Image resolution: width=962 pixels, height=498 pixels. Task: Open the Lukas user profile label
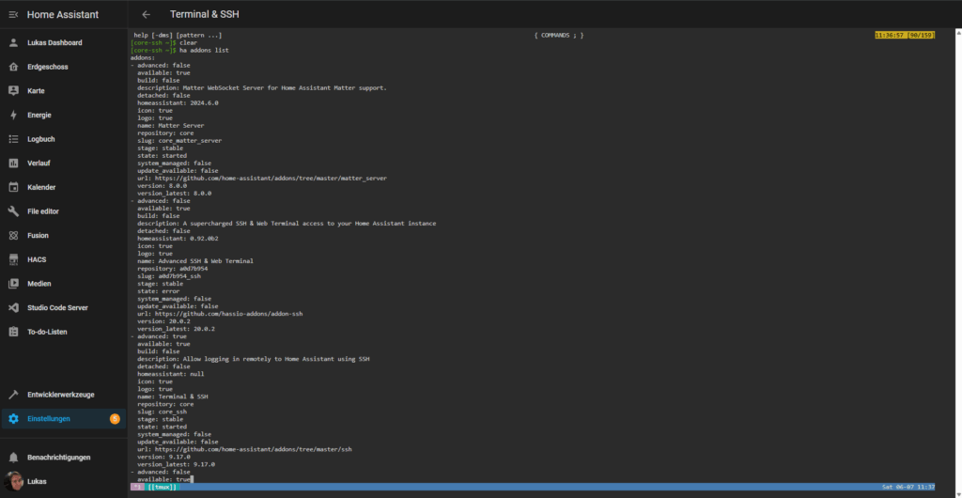[37, 481]
